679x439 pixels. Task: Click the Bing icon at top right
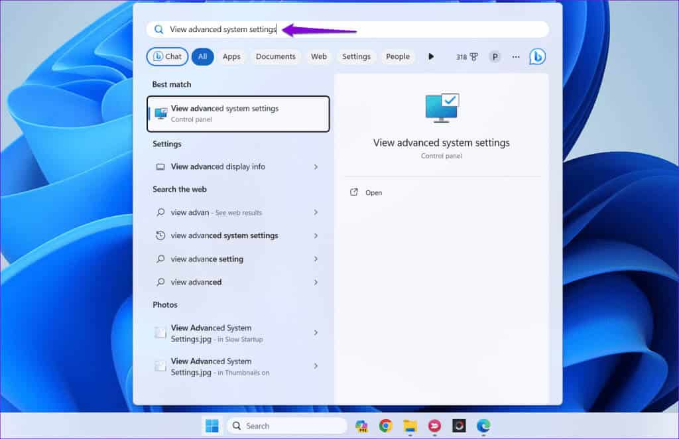click(537, 57)
